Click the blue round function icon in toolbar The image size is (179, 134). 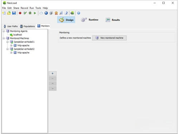coord(46,13)
